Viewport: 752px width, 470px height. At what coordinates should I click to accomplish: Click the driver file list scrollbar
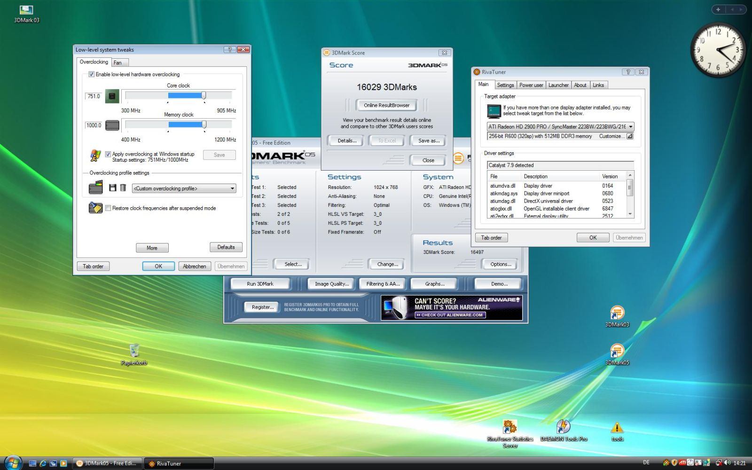coord(630,195)
